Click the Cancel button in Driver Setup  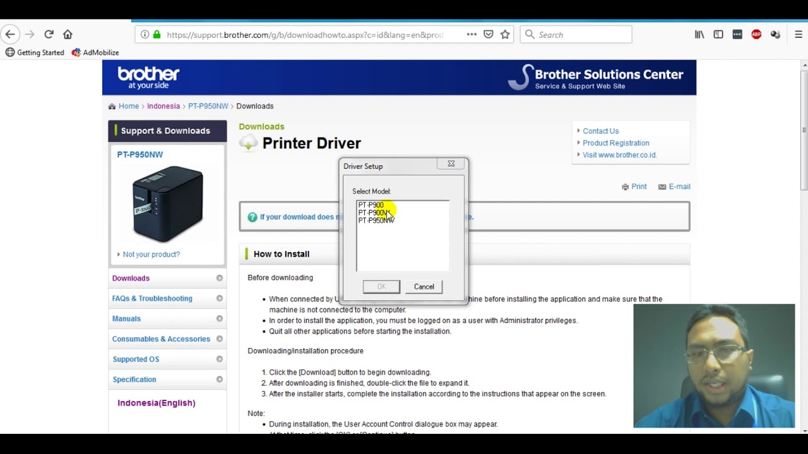coord(424,287)
